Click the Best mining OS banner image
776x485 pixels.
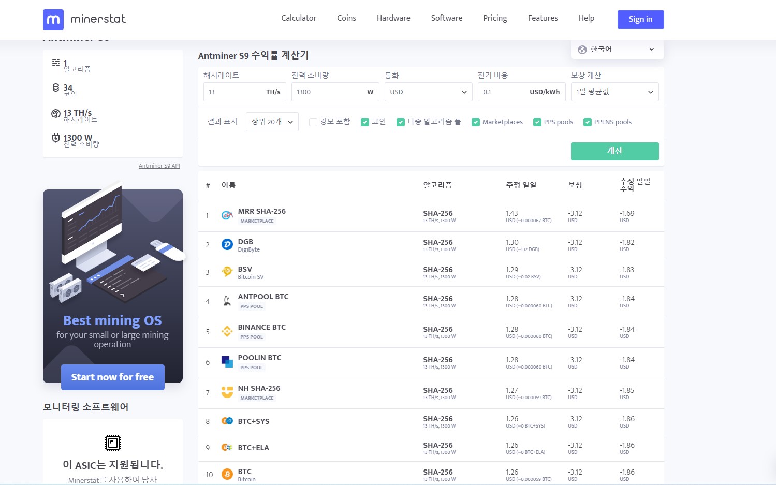click(113, 286)
